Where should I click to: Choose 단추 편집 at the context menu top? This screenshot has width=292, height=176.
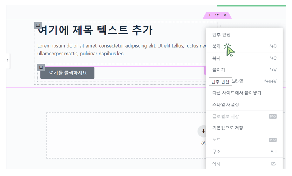[244, 35]
